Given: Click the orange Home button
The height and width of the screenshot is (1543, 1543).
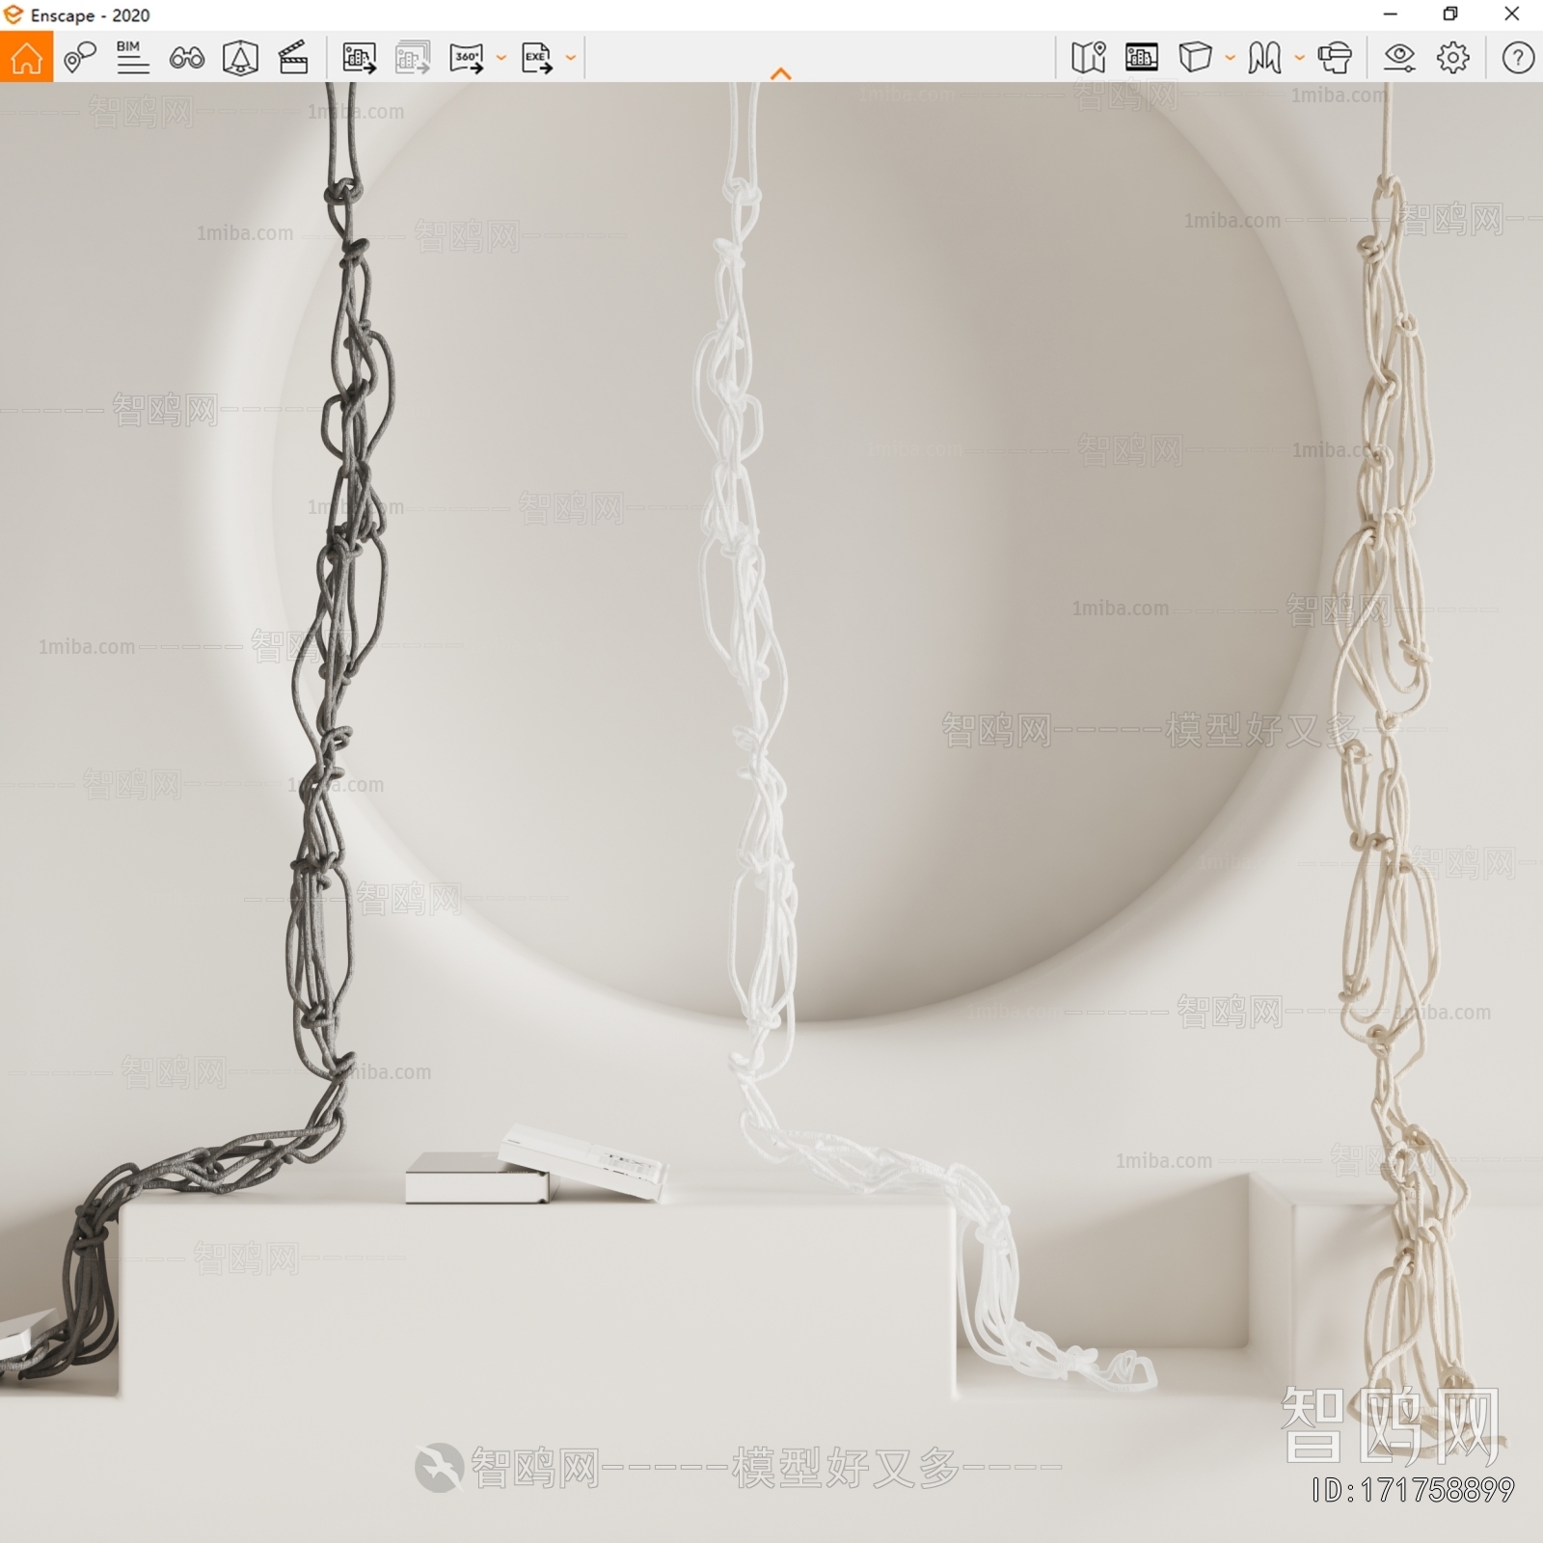Looking at the screenshot, I should 26,58.
